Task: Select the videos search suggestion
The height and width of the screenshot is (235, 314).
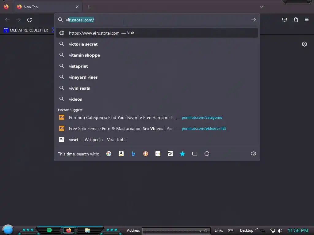Action: tap(157, 99)
